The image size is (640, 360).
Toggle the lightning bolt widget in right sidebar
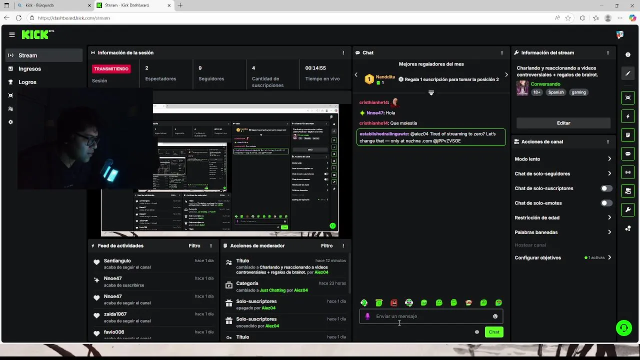coord(628,116)
